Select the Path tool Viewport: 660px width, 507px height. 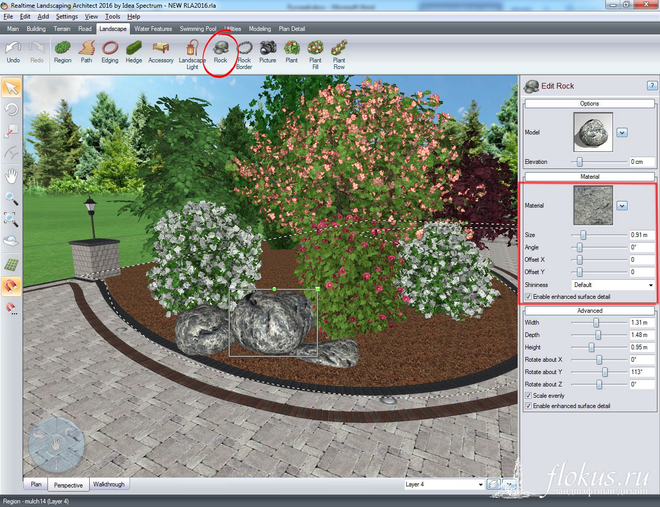86,53
